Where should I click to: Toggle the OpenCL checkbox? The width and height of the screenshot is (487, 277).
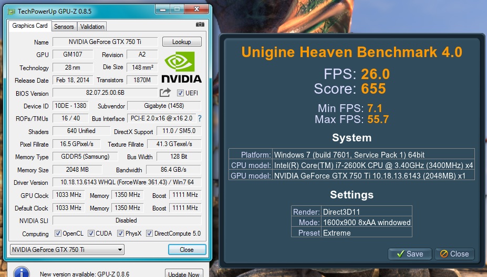coord(58,234)
